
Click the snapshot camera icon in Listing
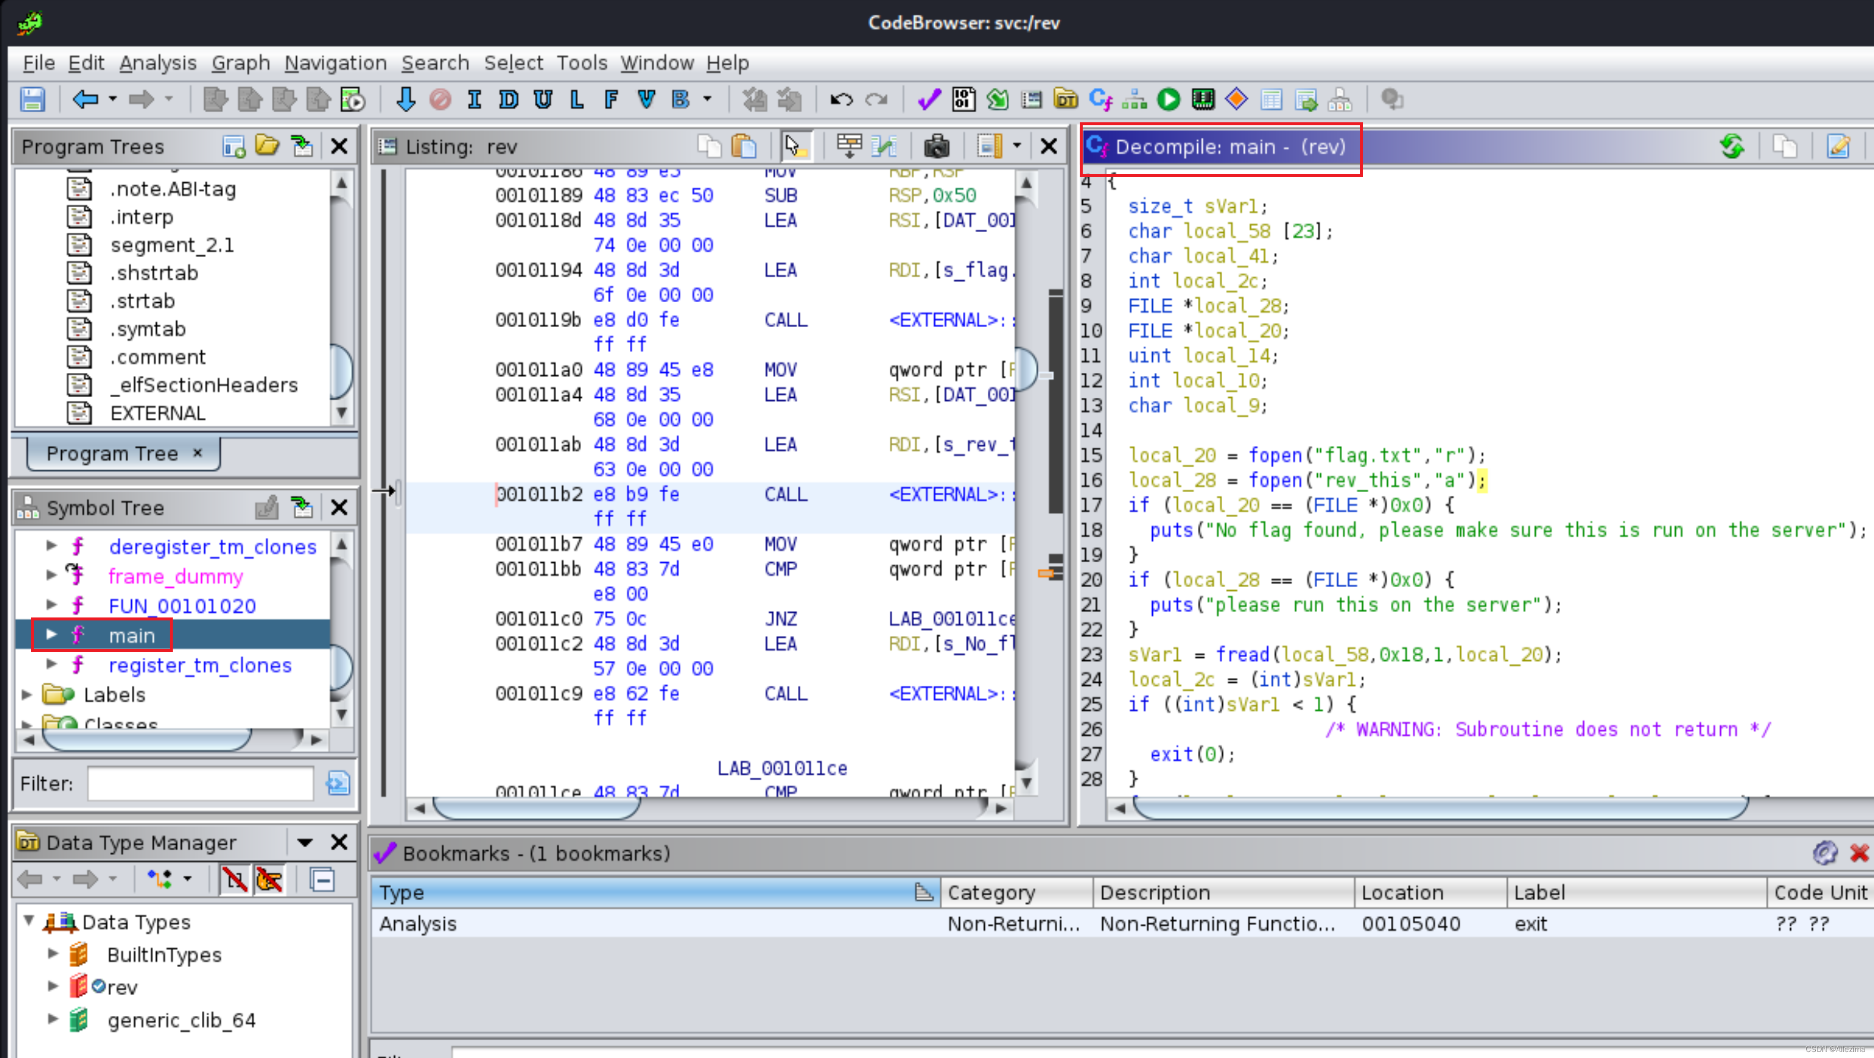pos(936,147)
